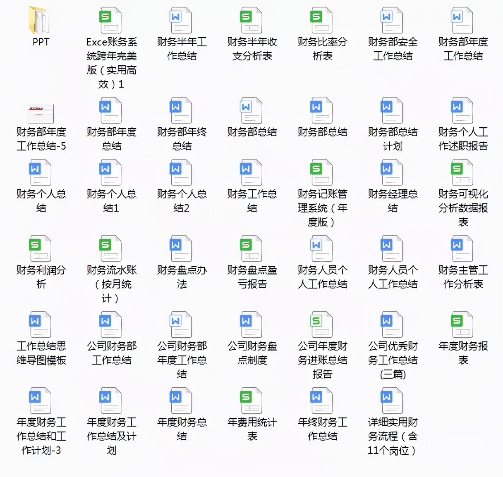The width and height of the screenshot is (503, 477).
Task: Open 财务可视化分析数据报表 spreadsheet
Action: point(462,173)
